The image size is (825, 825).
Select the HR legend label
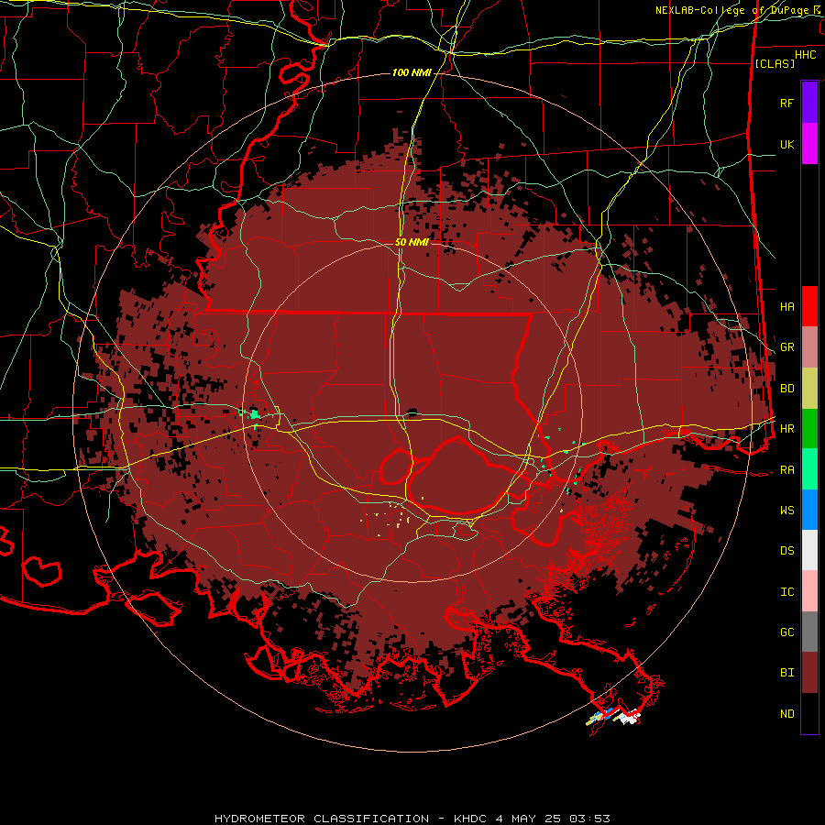click(x=786, y=429)
